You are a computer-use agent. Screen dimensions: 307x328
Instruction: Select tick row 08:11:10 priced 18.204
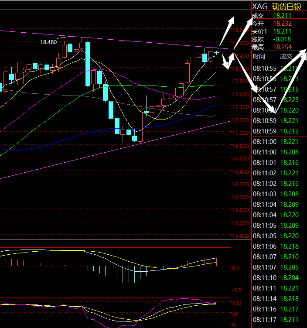click(x=276, y=277)
